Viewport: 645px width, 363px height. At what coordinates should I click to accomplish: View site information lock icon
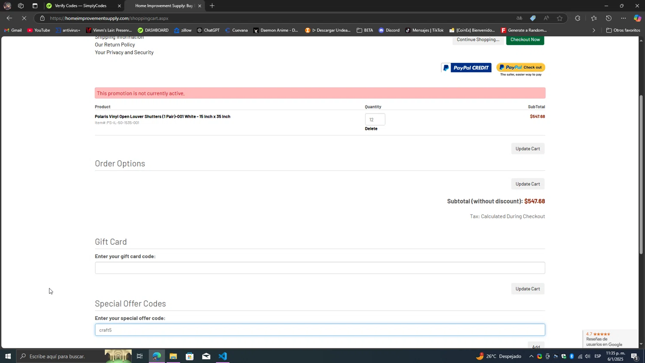click(42, 18)
